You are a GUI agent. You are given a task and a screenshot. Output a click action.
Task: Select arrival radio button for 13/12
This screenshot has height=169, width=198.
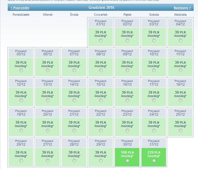[x=48, y=100]
